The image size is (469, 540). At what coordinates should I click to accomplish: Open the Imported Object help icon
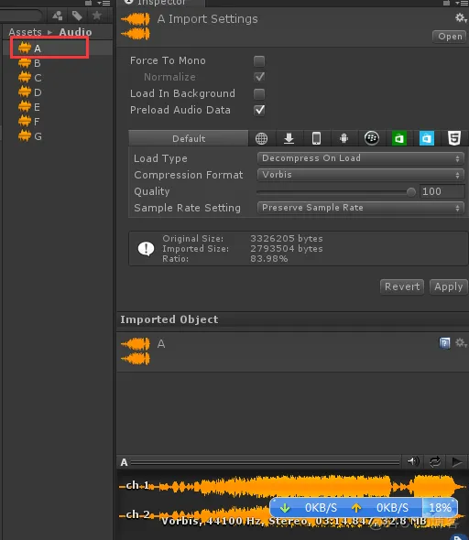coord(444,343)
